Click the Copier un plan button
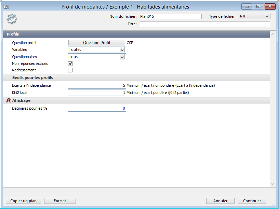This screenshot has width=279, height=209. [x=24, y=201]
